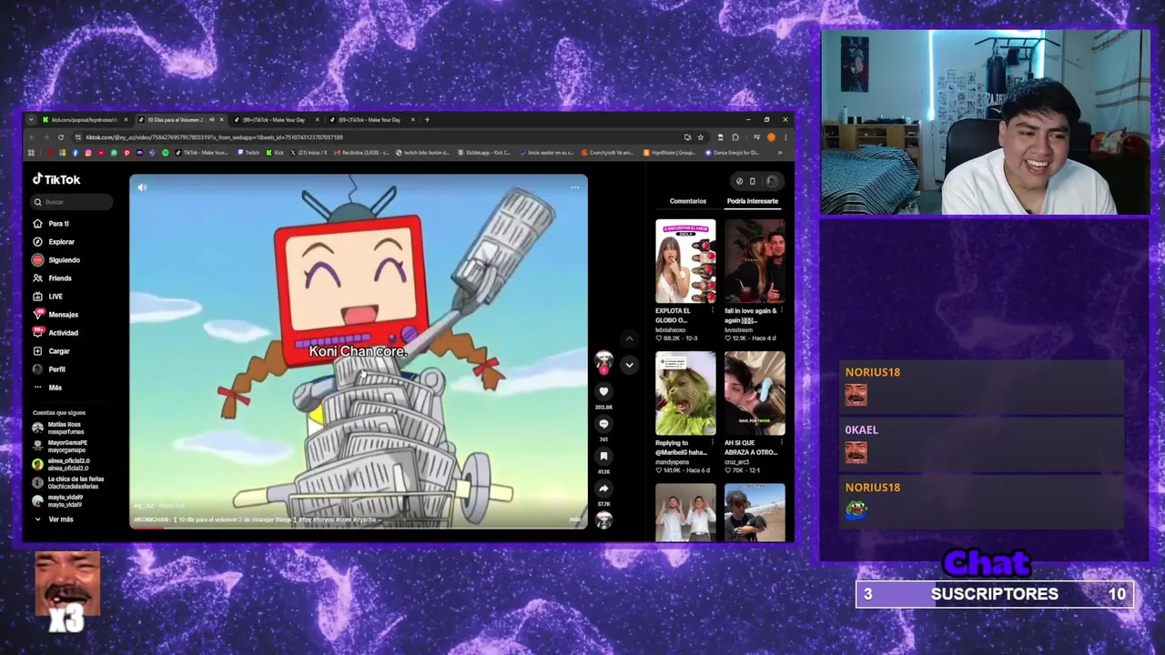Screen dimensions: 1165x655
Task: Open the Friends section
Action: [52, 278]
